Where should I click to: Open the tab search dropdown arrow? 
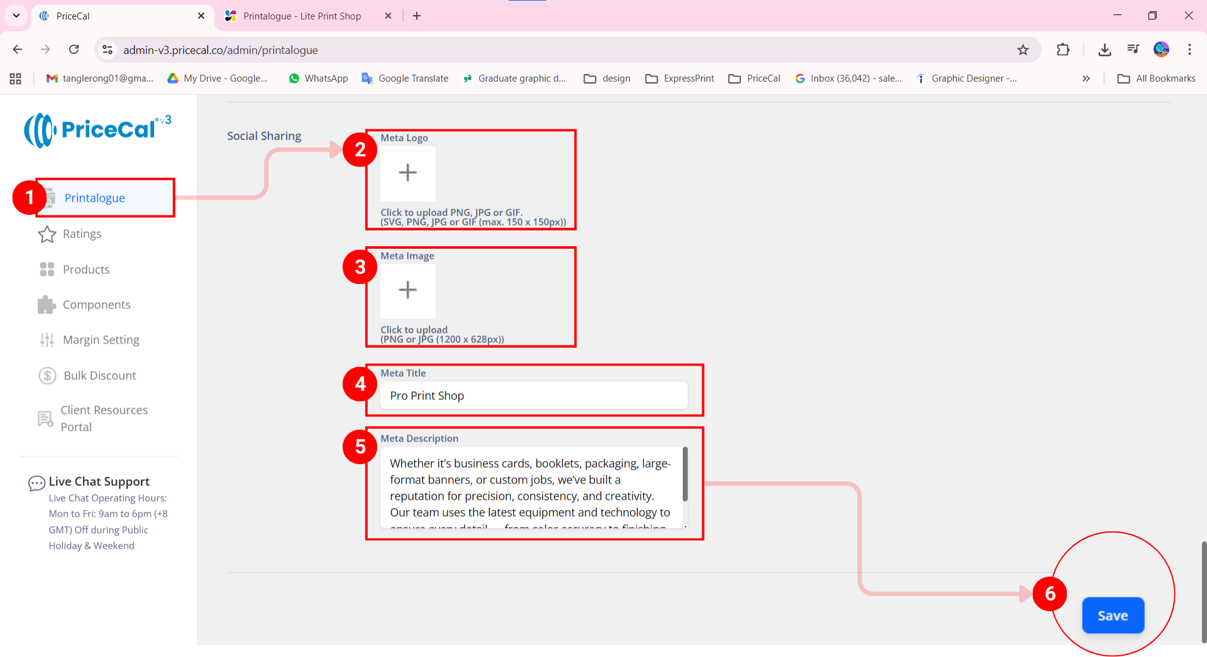[16, 16]
